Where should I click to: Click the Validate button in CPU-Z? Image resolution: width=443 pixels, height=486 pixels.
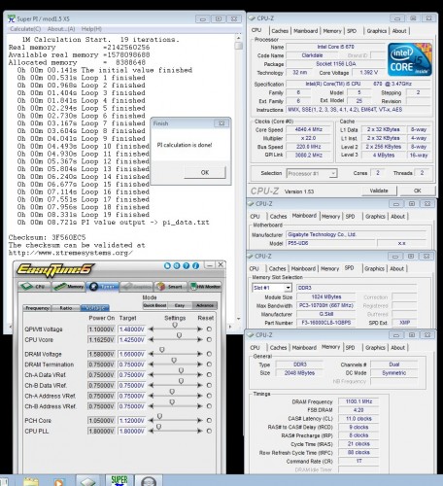pyautogui.click(x=379, y=191)
